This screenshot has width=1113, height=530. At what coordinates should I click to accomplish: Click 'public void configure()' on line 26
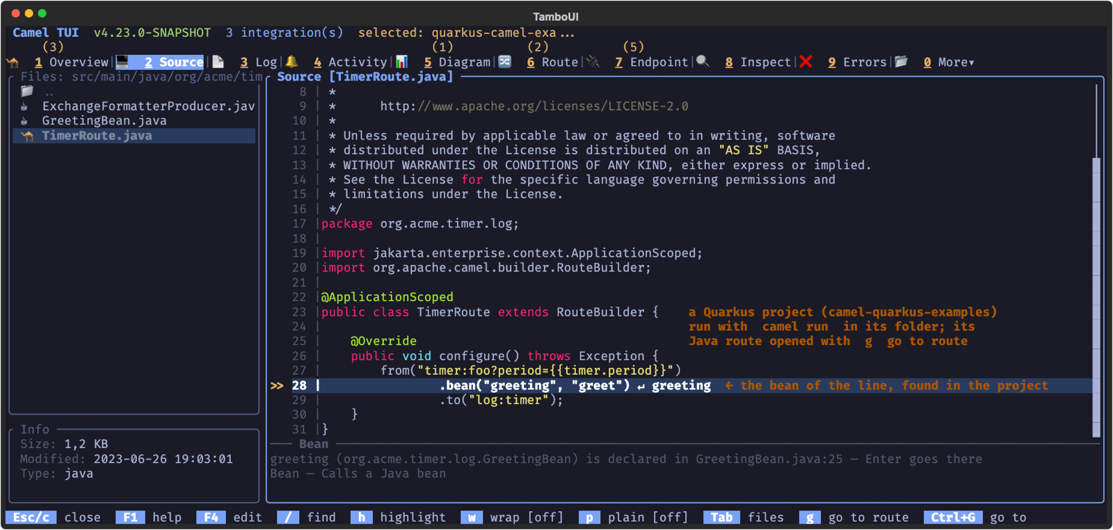click(x=435, y=356)
